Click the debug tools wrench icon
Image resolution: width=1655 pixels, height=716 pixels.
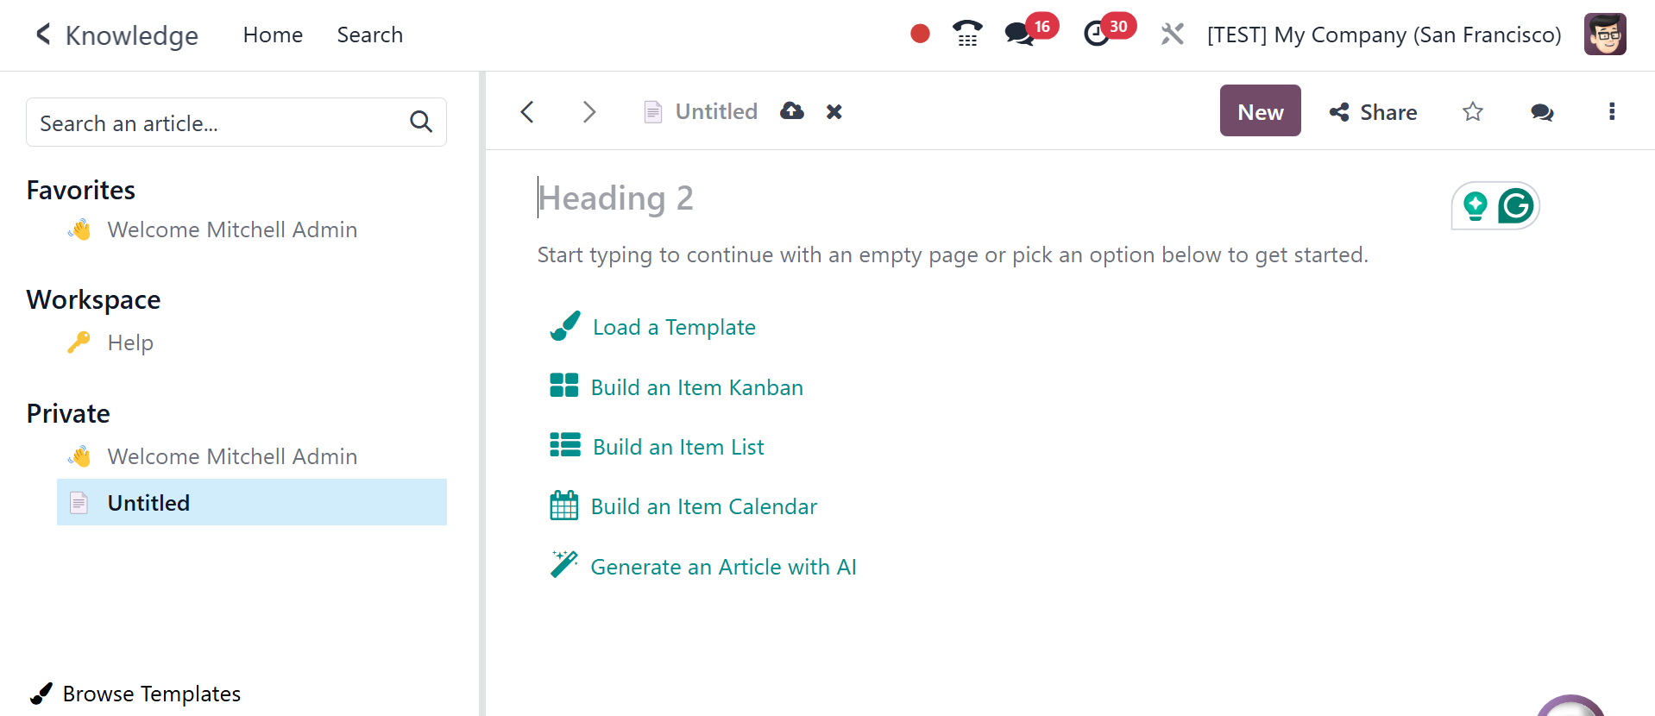coord(1172,35)
